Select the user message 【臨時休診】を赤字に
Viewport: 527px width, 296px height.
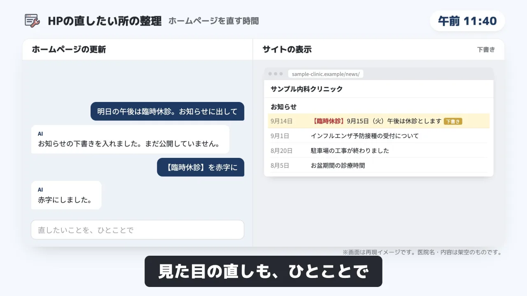[201, 167]
